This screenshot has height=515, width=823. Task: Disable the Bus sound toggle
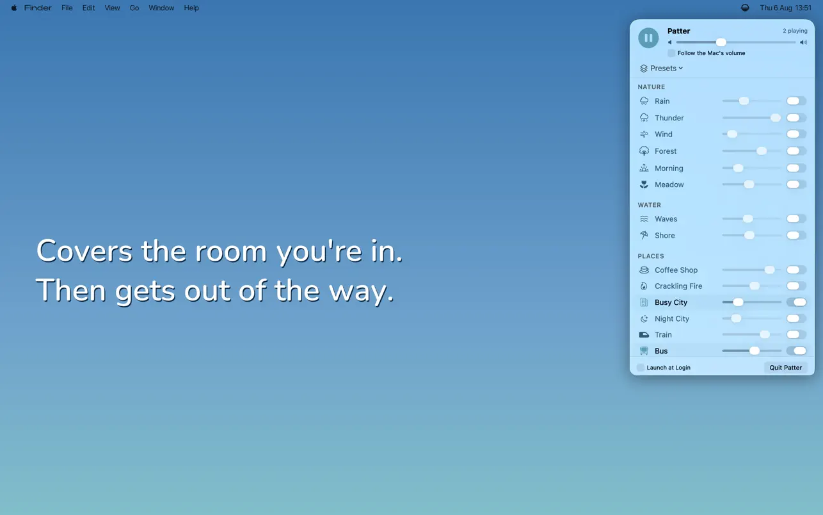(796, 351)
